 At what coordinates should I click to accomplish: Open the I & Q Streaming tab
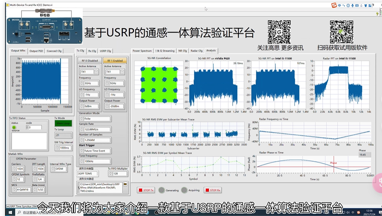(165, 51)
